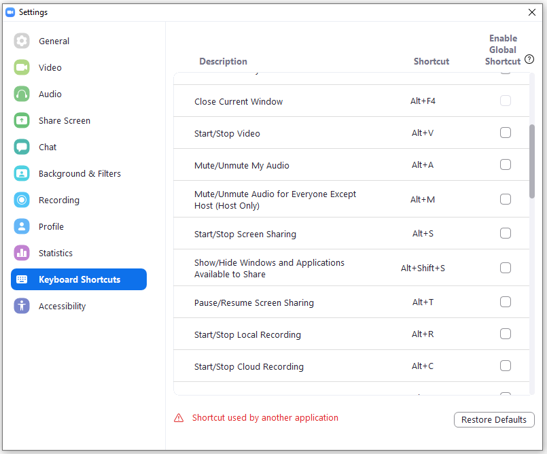Click the Audio headphones icon
This screenshot has width=547, height=454.
tap(22, 94)
